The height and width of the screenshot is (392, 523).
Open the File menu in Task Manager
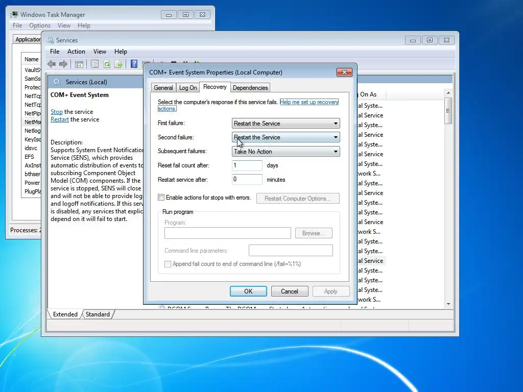click(x=17, y=26)
